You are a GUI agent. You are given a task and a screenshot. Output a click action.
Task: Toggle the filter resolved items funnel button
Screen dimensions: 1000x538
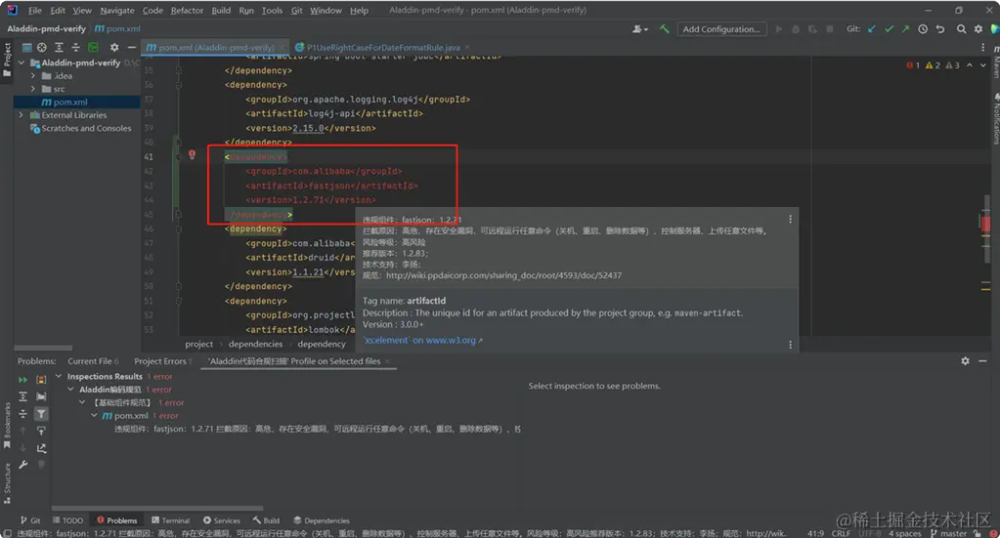coord(41,414)
